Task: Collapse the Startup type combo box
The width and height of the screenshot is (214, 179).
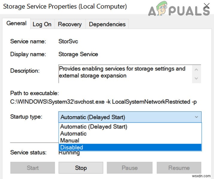Action: [196, 117]
